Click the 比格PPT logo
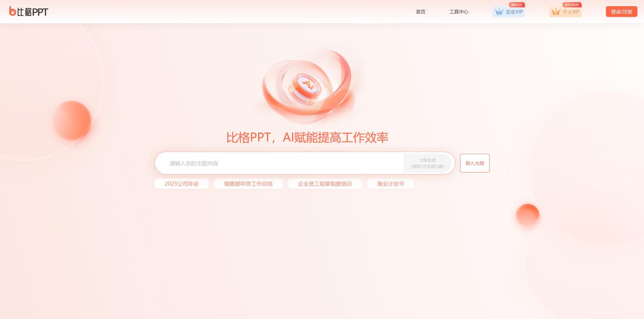Viewport: 644px width, 319px height. coord(29,11)
